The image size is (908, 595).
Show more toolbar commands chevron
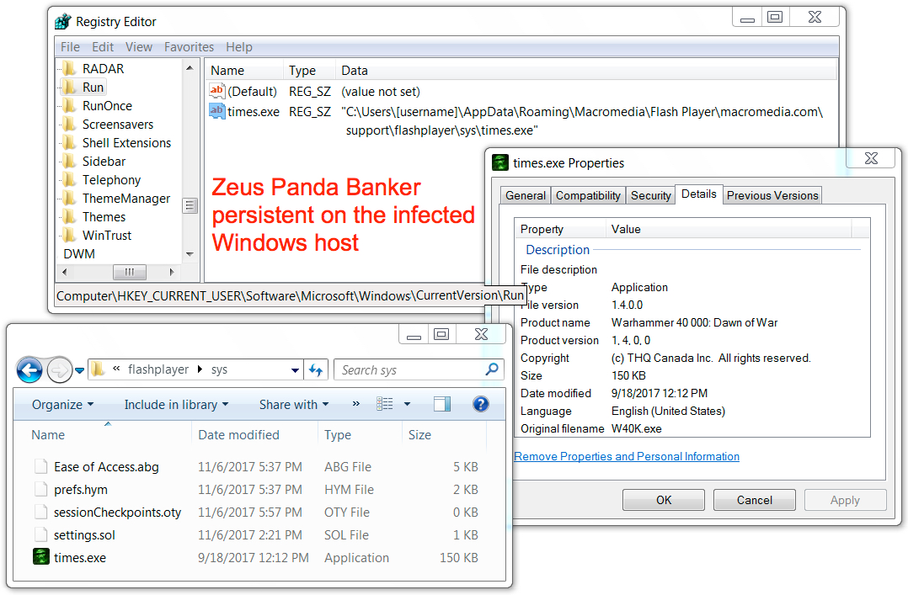[356, 404]
